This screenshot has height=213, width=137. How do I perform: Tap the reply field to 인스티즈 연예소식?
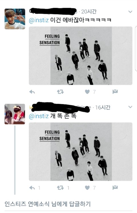[68, 204]
